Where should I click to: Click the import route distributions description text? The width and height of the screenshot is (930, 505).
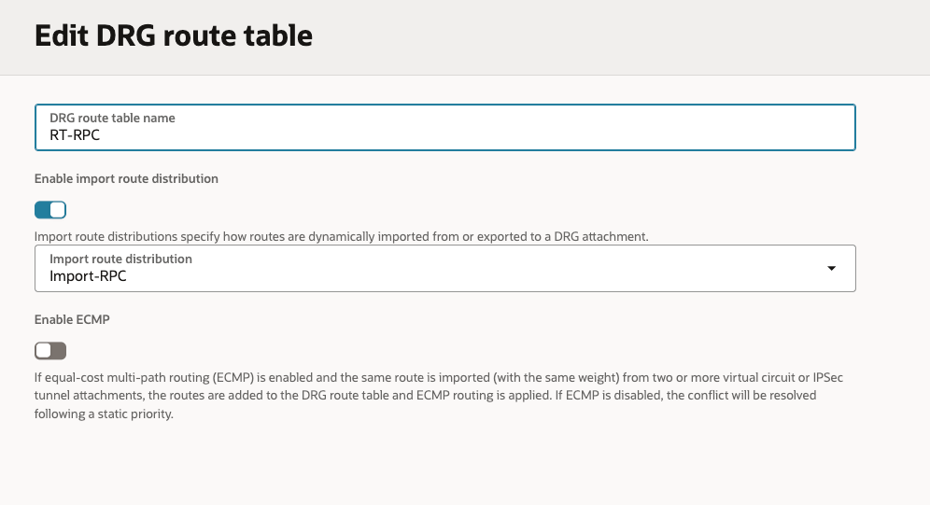(x=341, y=237)
